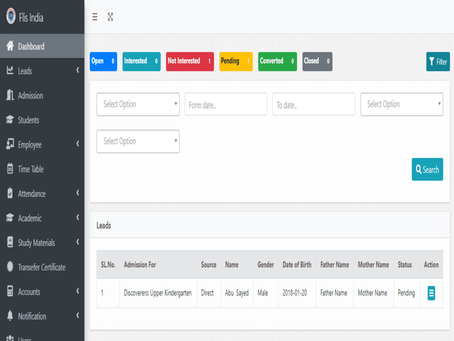Viewport: 454px width, 341px height.
Task: Click the Abu Sayed name cell
Action: point(237,293)
